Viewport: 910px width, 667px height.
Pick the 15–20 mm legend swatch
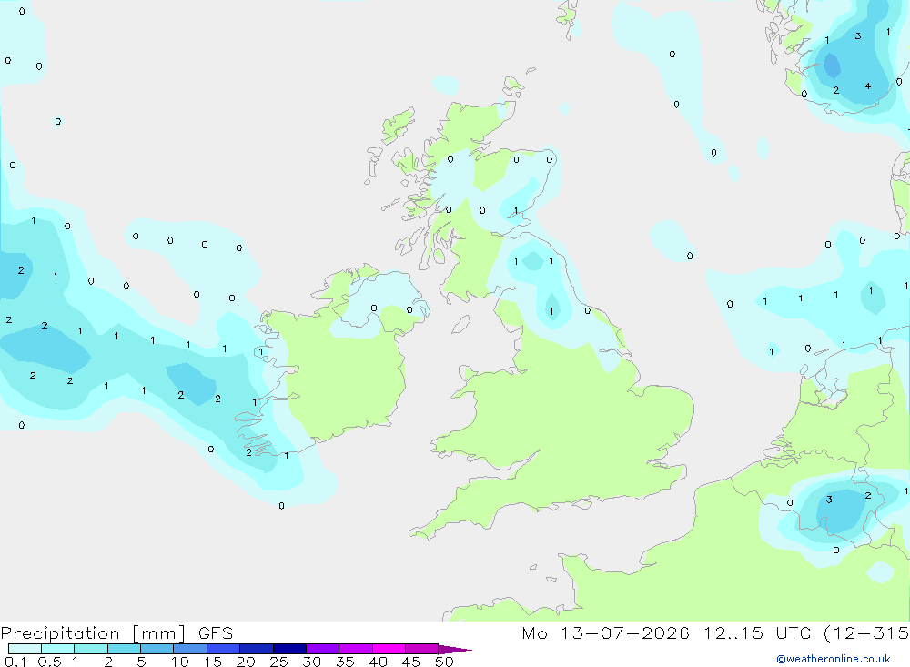pos(224,649)
